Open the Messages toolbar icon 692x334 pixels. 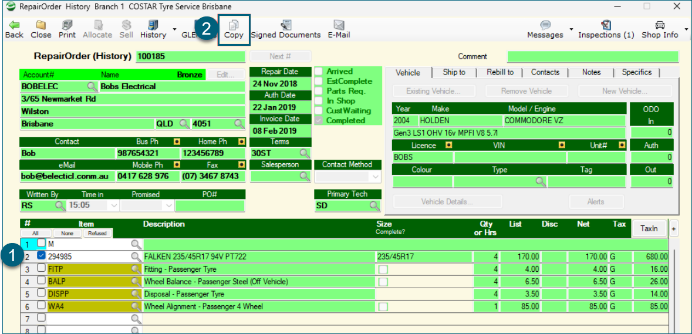(x=545, y=25)
